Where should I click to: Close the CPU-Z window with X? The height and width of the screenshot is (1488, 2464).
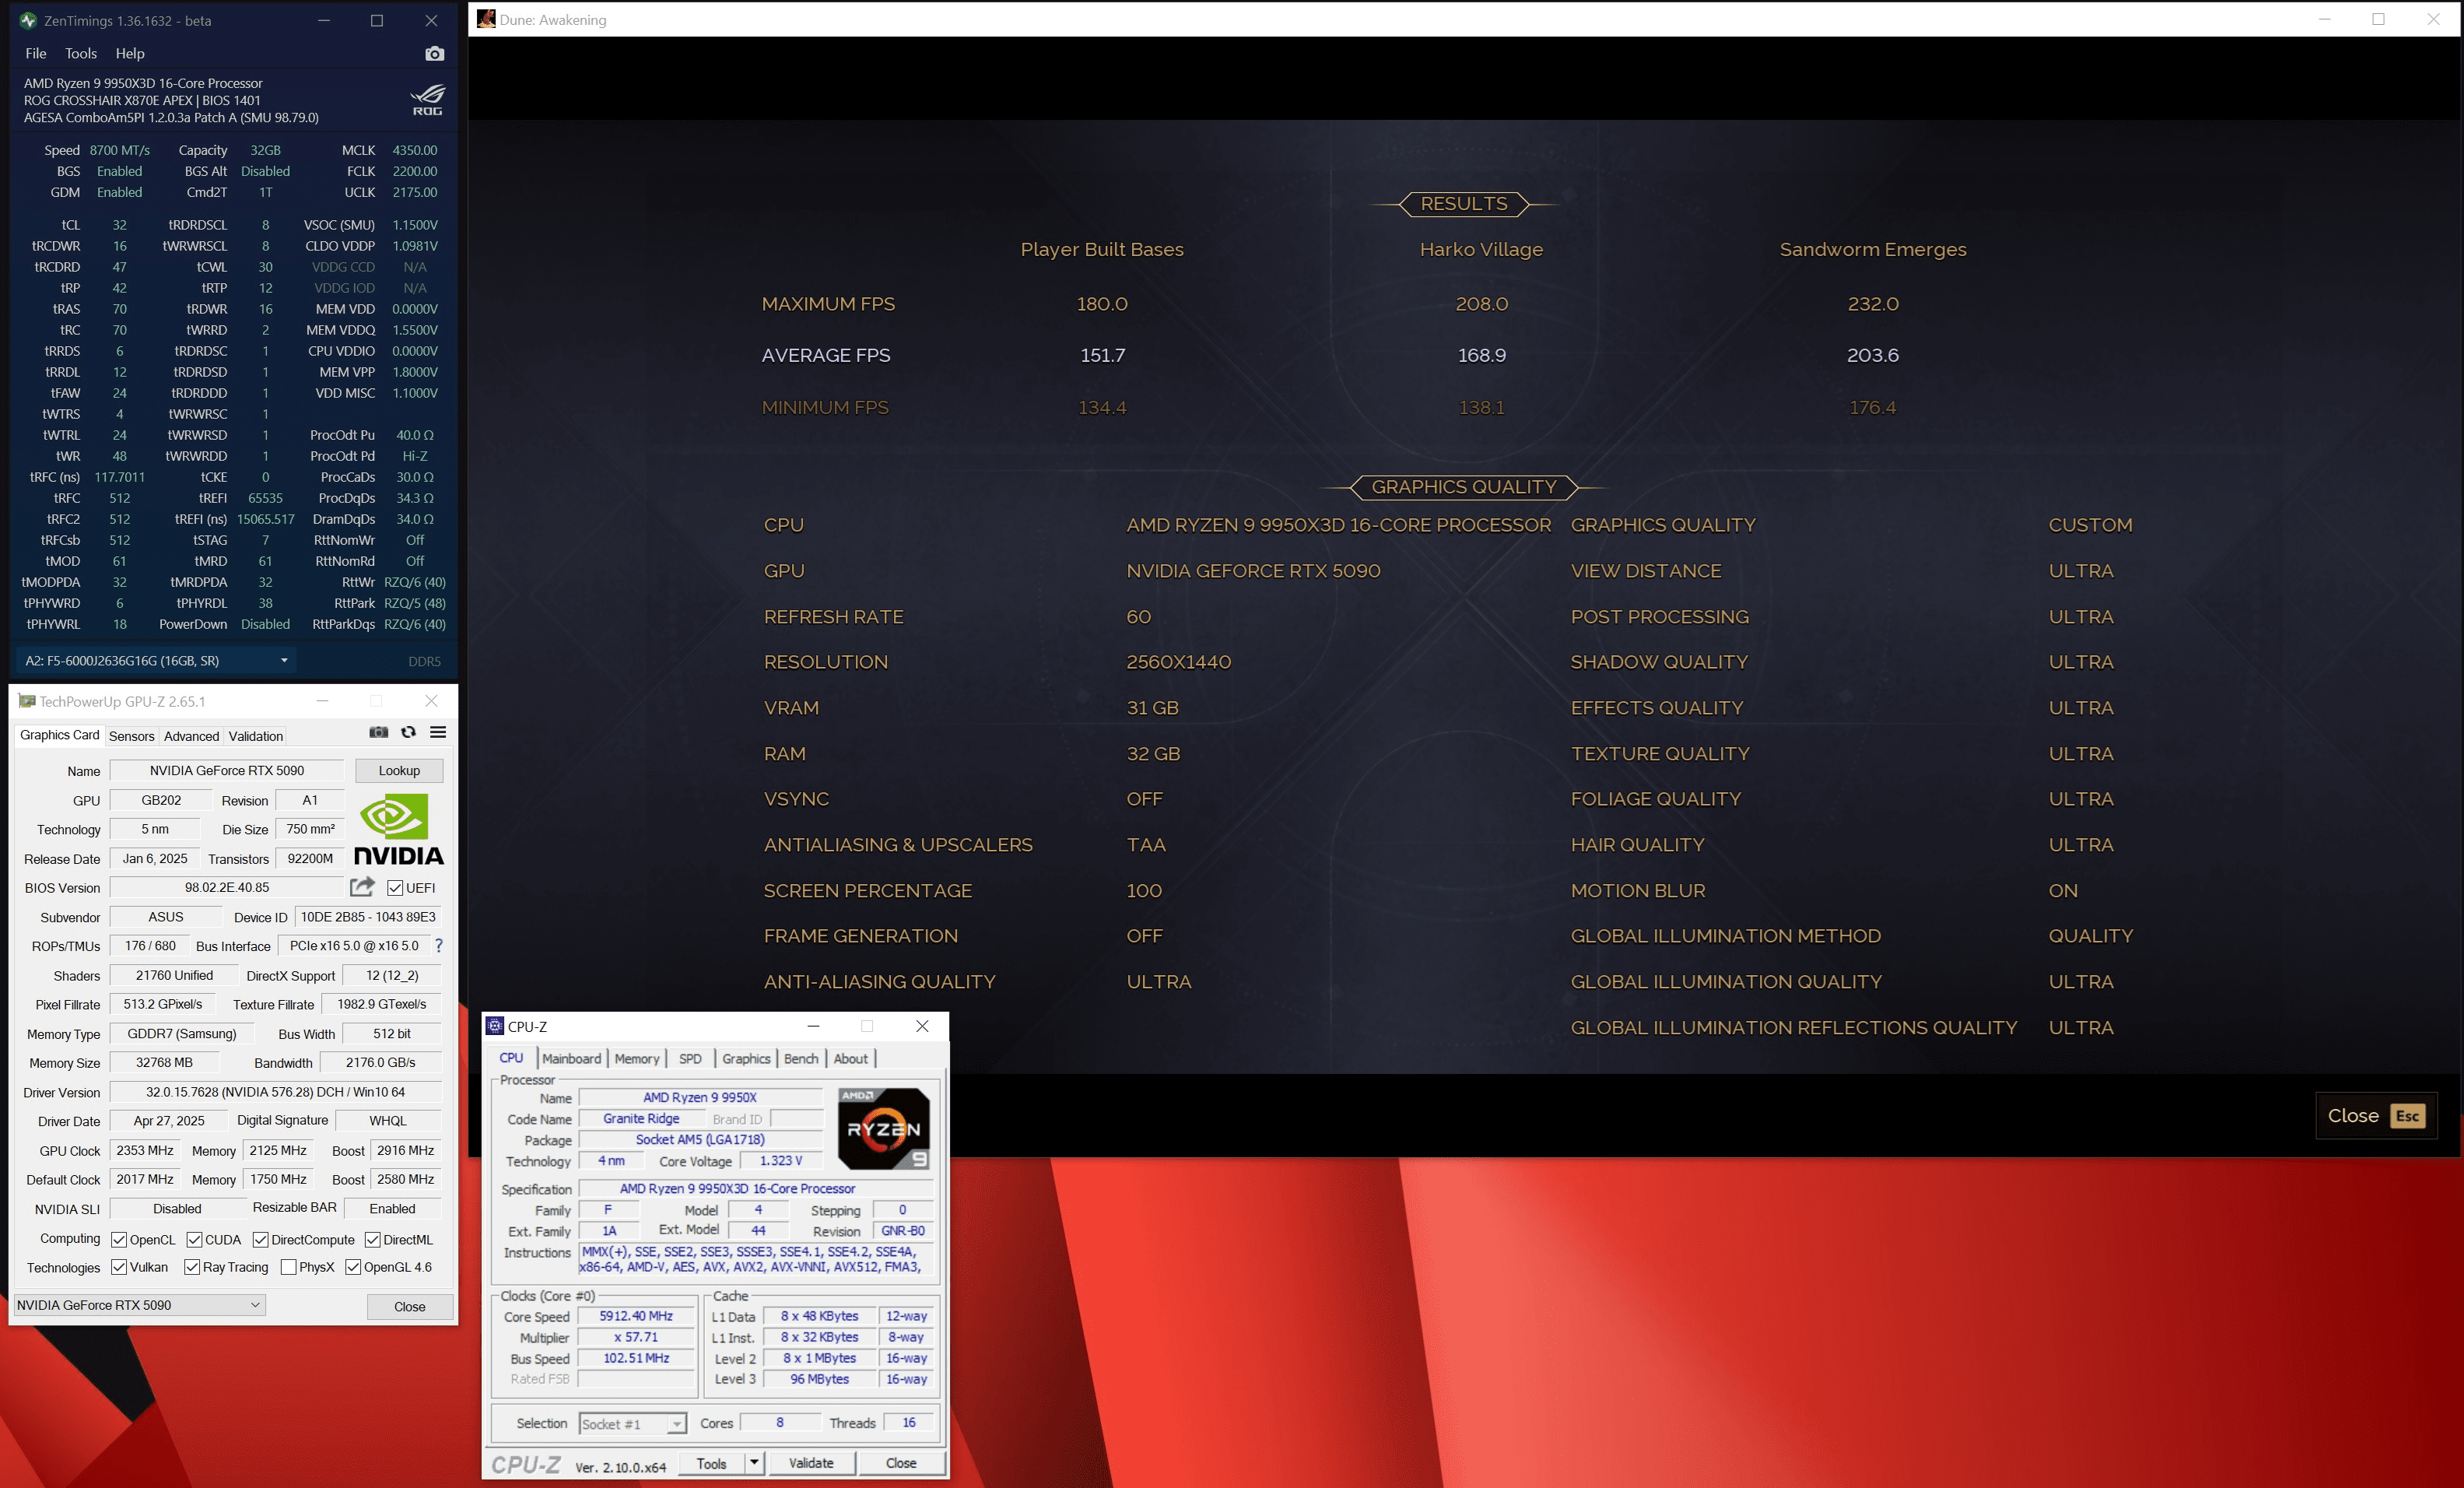pyautogui.click(x=922, y=1026)
